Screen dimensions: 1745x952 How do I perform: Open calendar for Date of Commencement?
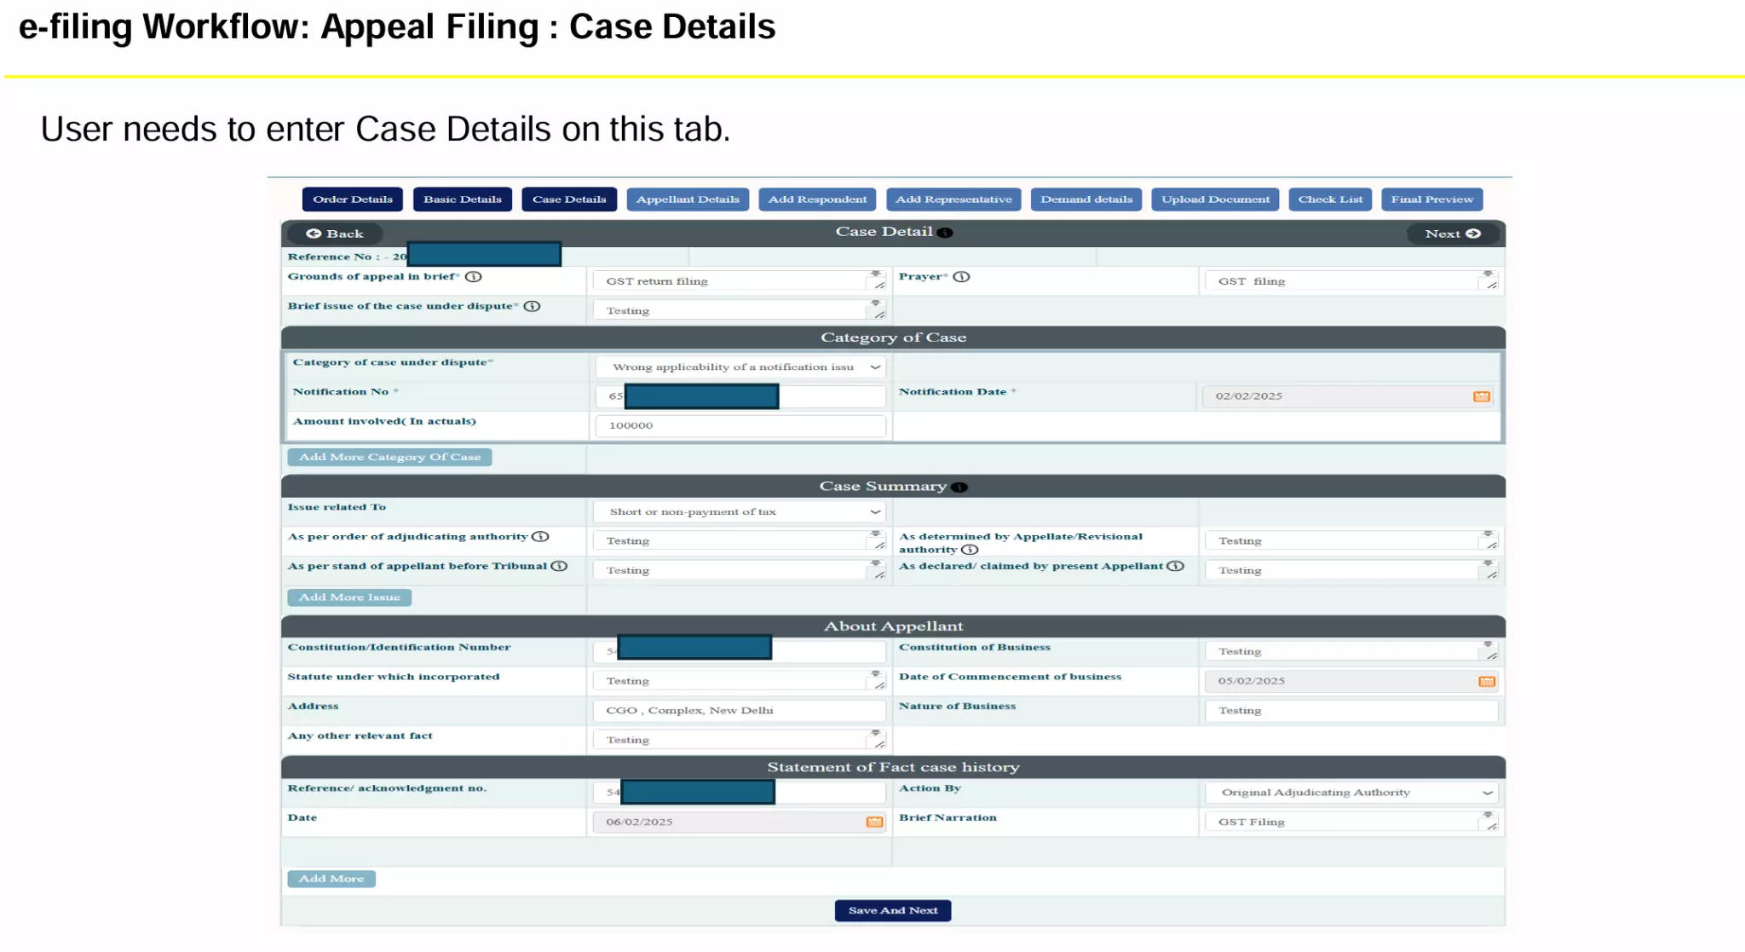pos(1486,681)
